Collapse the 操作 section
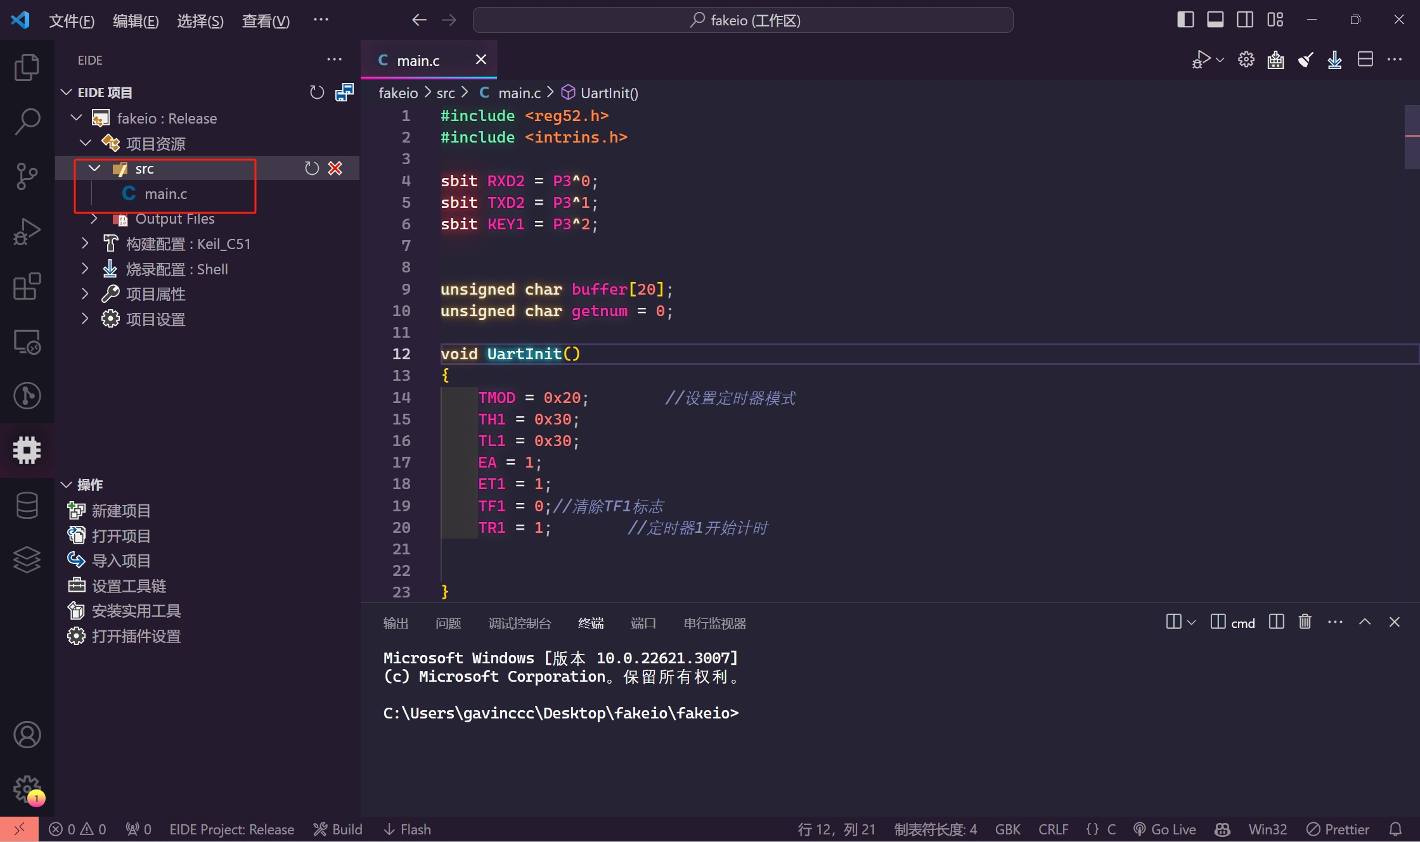This screenshot has height=842, width=1420. point(66,485)
